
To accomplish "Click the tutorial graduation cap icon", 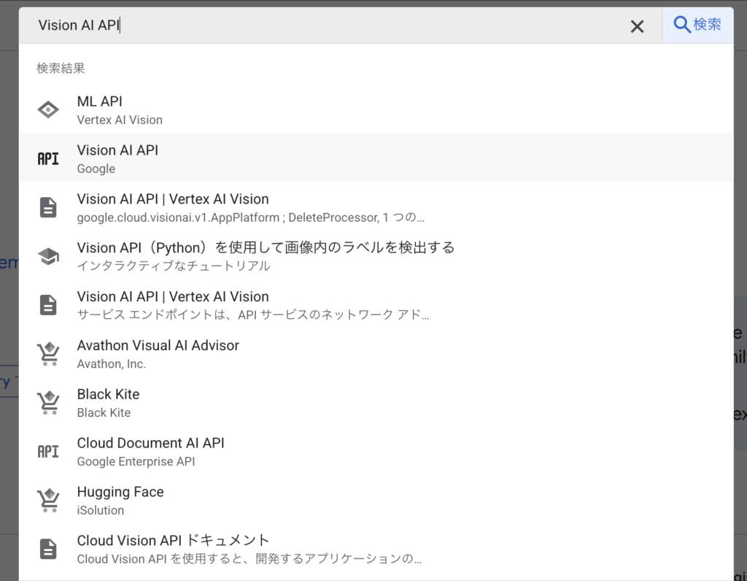I will [x=47, y=255].
